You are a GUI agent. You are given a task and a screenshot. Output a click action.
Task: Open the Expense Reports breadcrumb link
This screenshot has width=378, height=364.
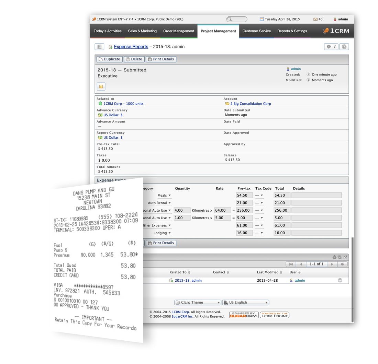coord(131,47)
